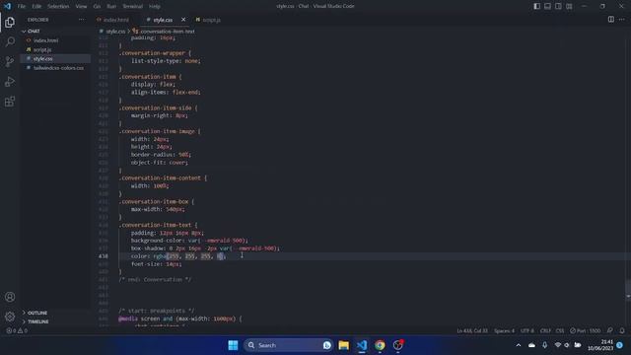The width and height of the screenshot is (631, 355).
Task: Click the Bing chat icon in search box
Action: pos(327,345)
